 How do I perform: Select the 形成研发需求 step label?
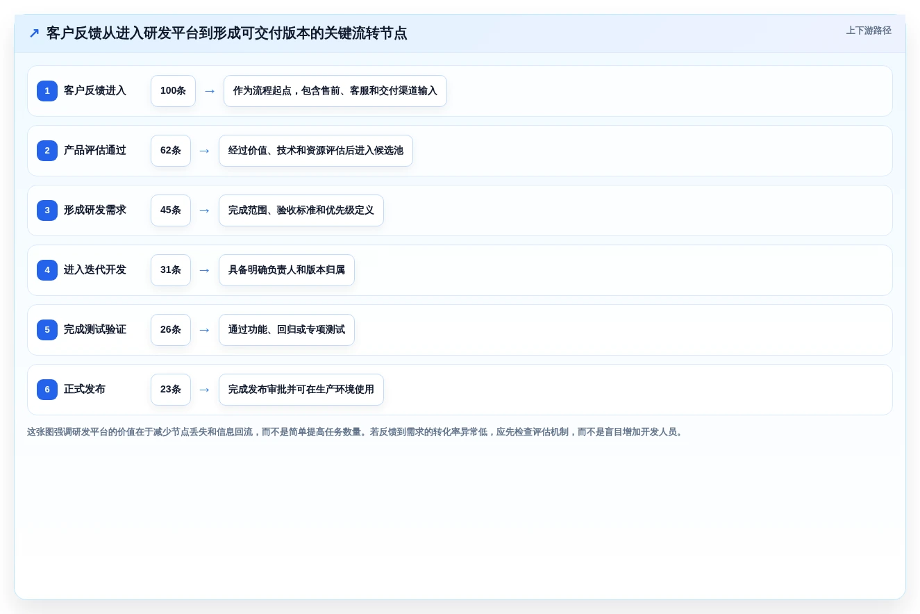point(95,210)
